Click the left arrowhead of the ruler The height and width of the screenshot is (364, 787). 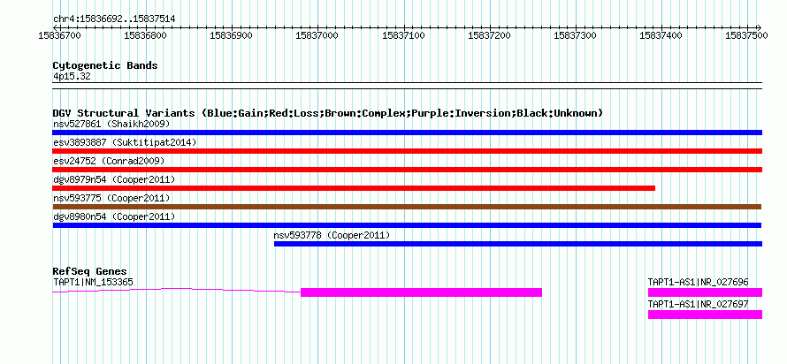(55, 27)
